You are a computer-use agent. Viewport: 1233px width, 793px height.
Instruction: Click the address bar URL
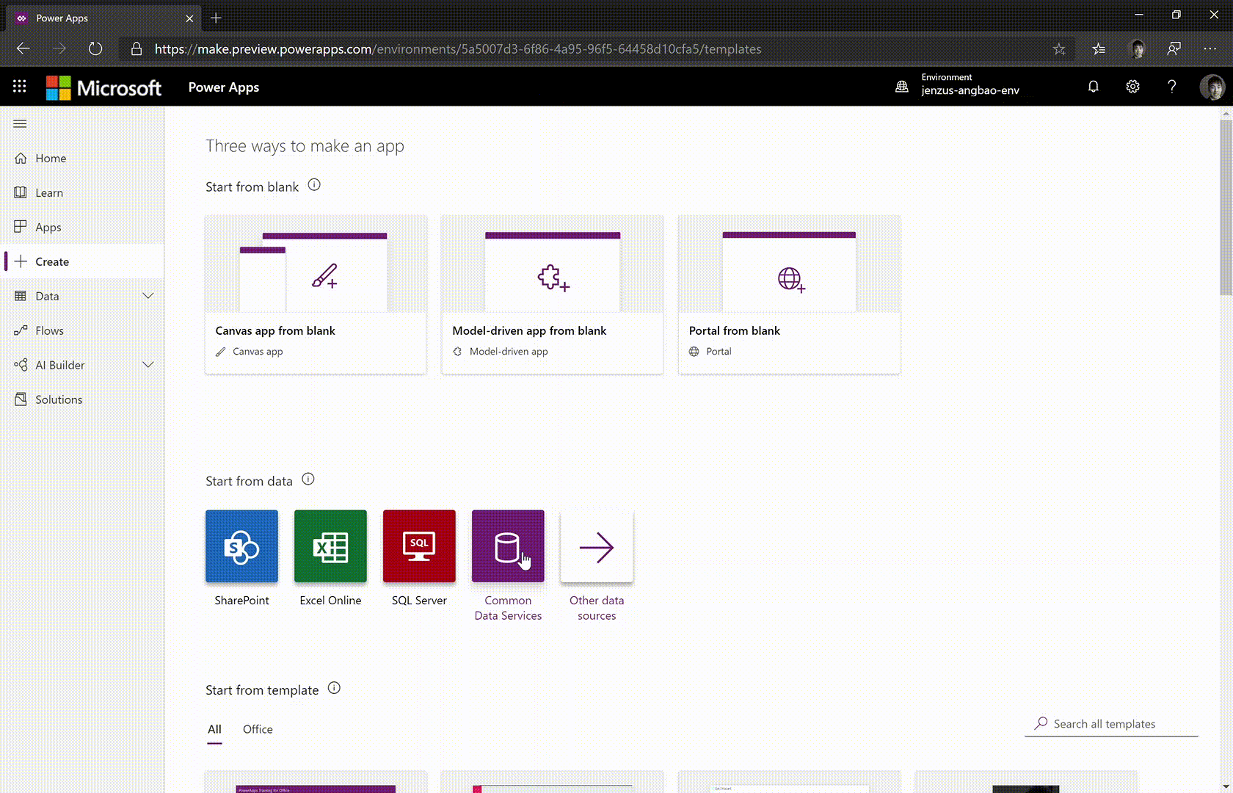click(458, 49)
